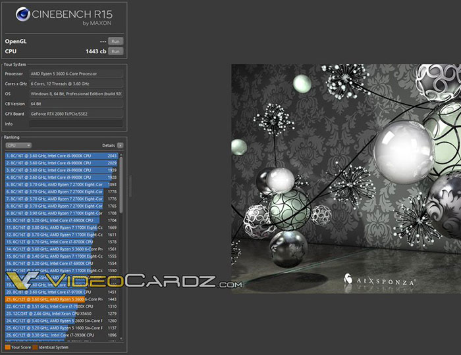Select rank 26 Core i7-3930K scoring 1096
Viewport: 461px width, 355px height.
pyautogui.click(x=61, y=335)
